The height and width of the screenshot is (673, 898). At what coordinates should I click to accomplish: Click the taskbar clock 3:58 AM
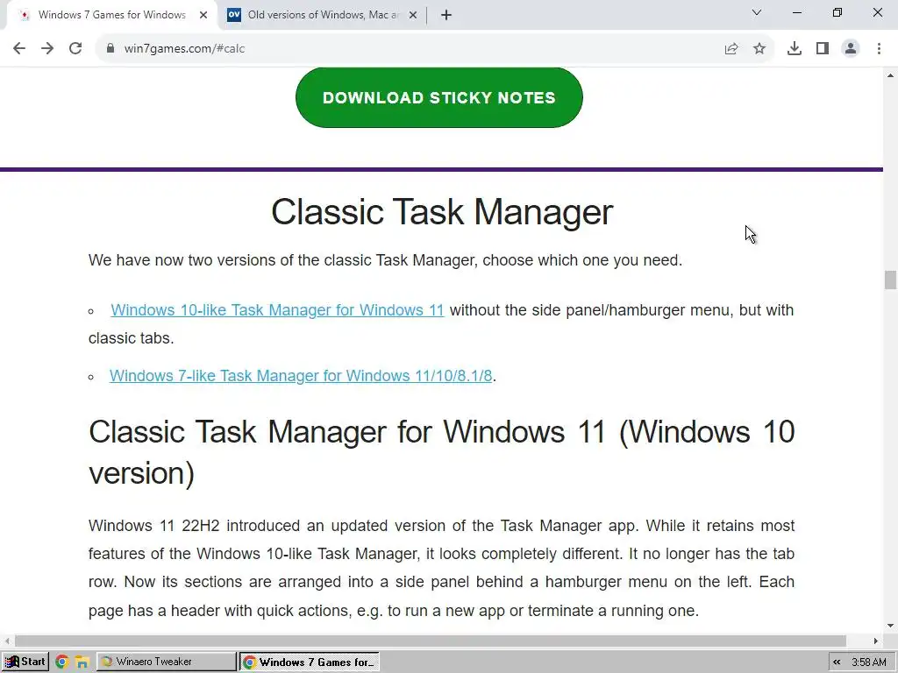pyautogui.click(x=869, y=662)
